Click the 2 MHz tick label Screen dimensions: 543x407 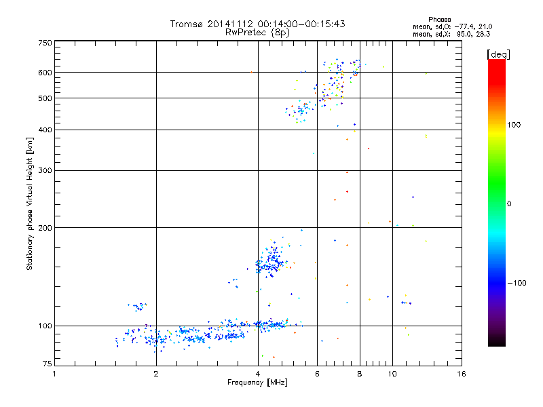(156, 374)
